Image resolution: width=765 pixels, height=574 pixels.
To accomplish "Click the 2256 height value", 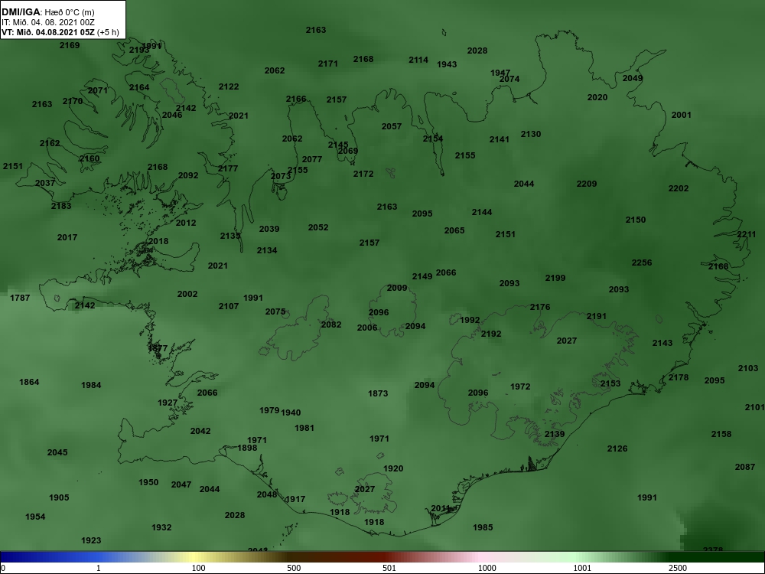I will pyautogui.click(x=642, y=263).
